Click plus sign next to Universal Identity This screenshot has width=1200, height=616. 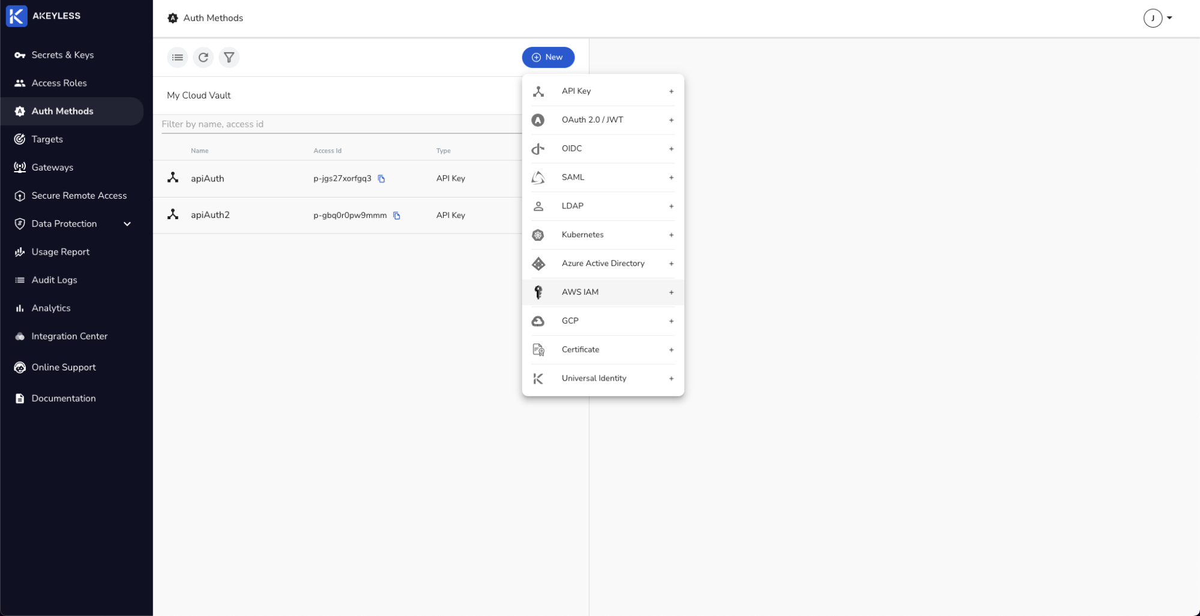[671, 379]
